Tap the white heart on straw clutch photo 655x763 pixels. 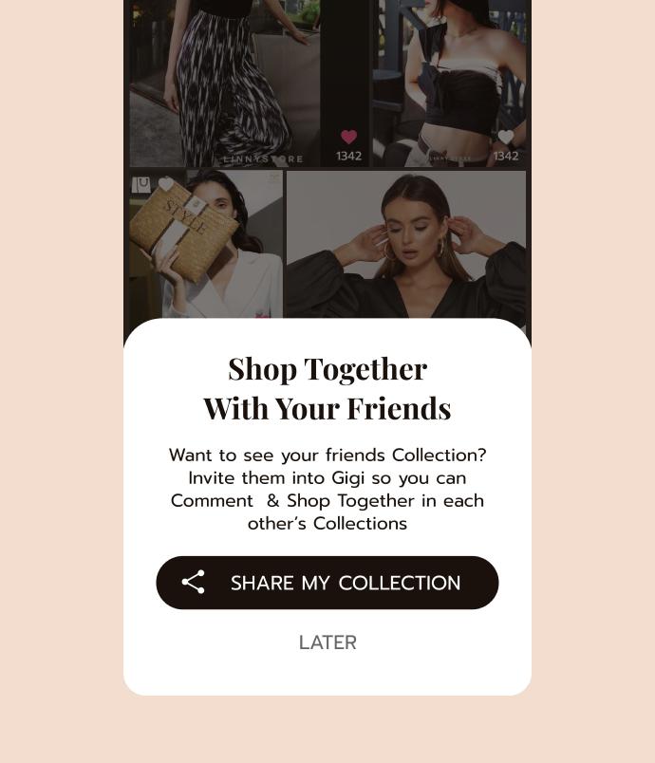click(x=166, y=184)
